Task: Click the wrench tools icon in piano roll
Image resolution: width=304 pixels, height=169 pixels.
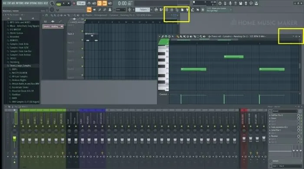Action: (x=163, y=36)
